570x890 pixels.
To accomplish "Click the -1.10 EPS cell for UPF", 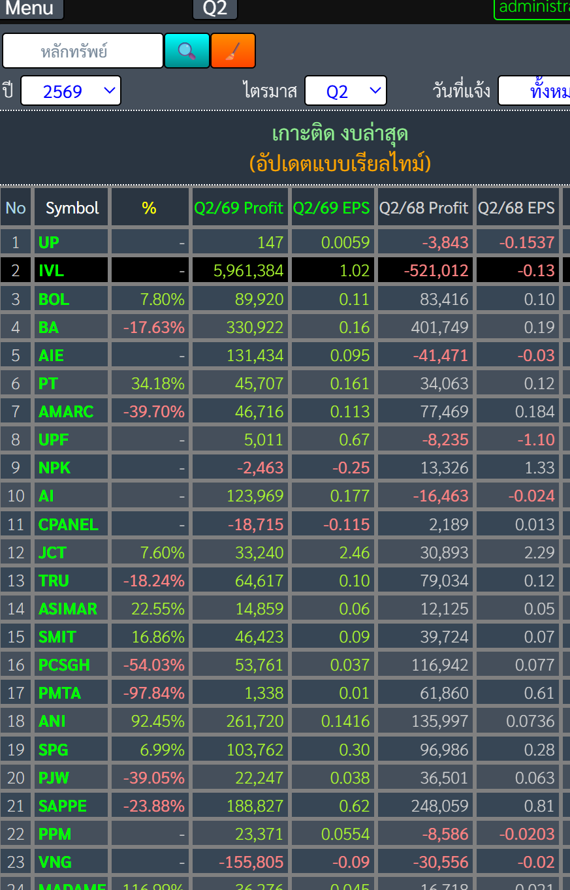I will coord(518,439).
